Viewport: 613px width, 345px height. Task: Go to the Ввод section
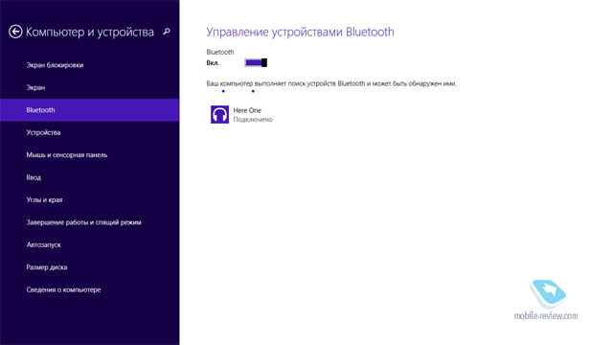(89, 177)
